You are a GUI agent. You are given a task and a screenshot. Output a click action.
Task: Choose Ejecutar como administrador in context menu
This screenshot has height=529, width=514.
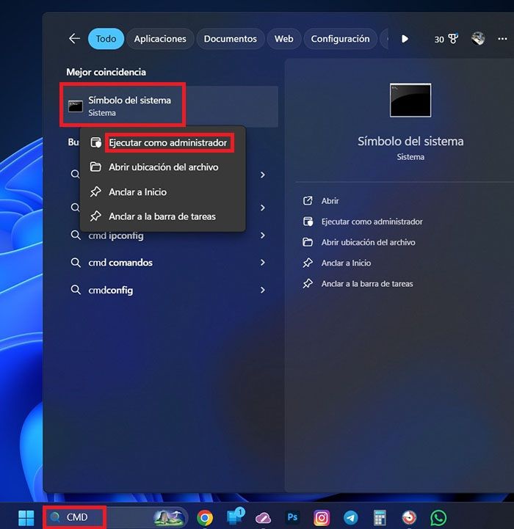pos(167,143)
